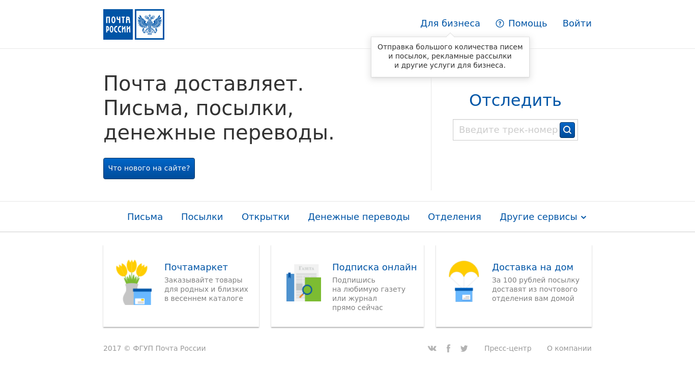Click the Что нового на сайте? button
This screenshot has width=695, height=391.
(x=149, y=169)
